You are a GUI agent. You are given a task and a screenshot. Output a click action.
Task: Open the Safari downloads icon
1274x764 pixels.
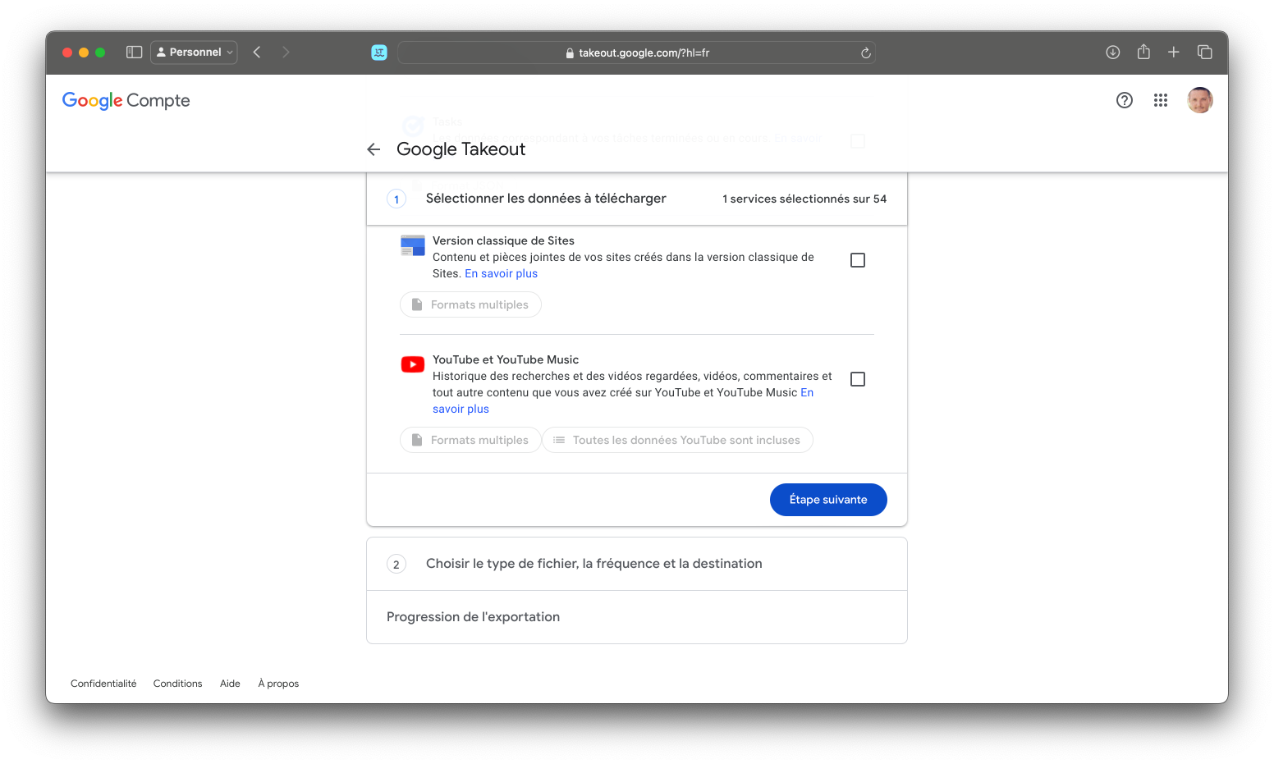click(1113, 52)
